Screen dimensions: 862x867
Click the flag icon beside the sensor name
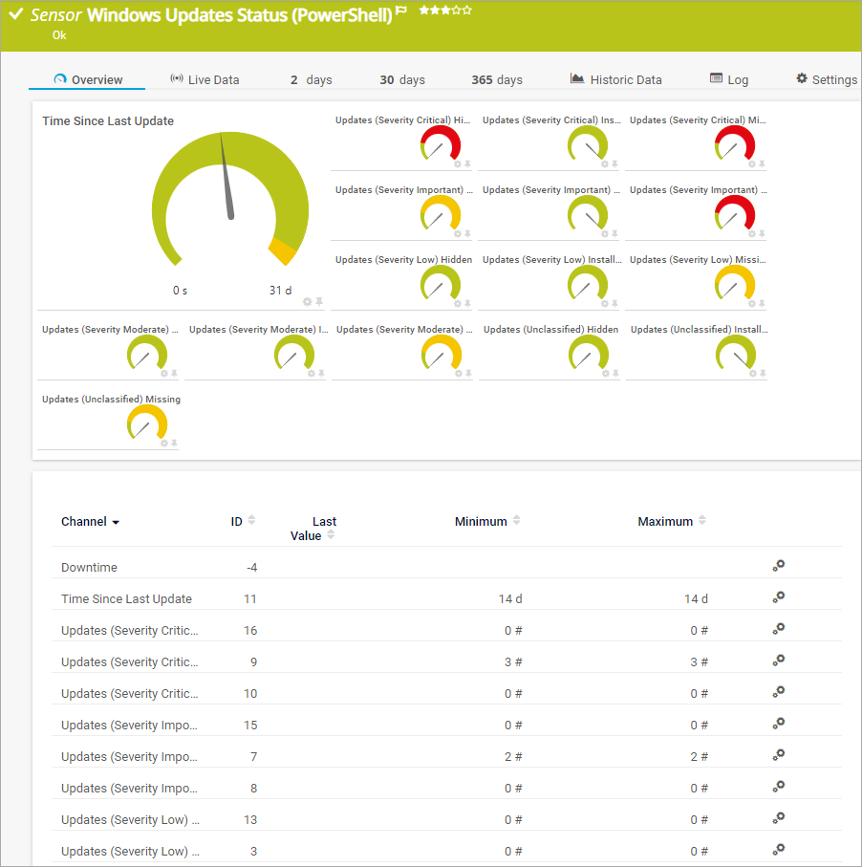click(x=401, y=11)
